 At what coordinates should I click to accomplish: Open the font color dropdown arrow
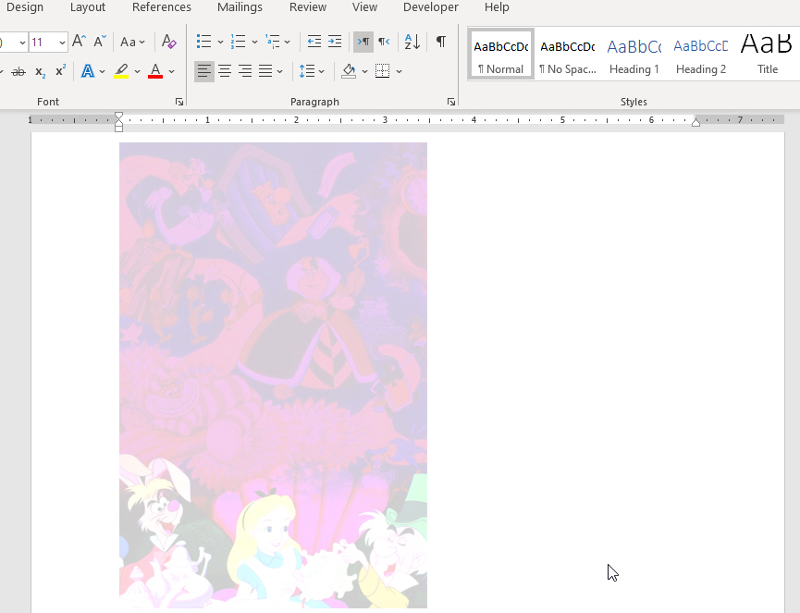[172, 72]
